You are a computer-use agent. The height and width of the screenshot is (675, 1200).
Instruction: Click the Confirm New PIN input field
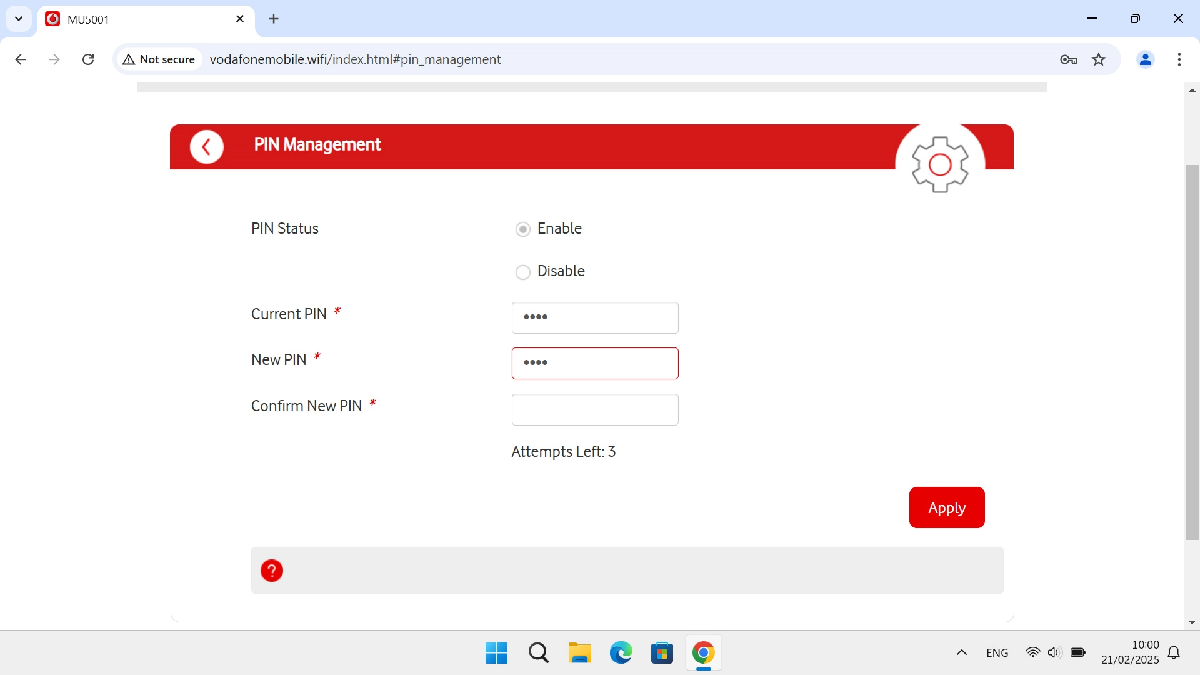tap(594, 409)
